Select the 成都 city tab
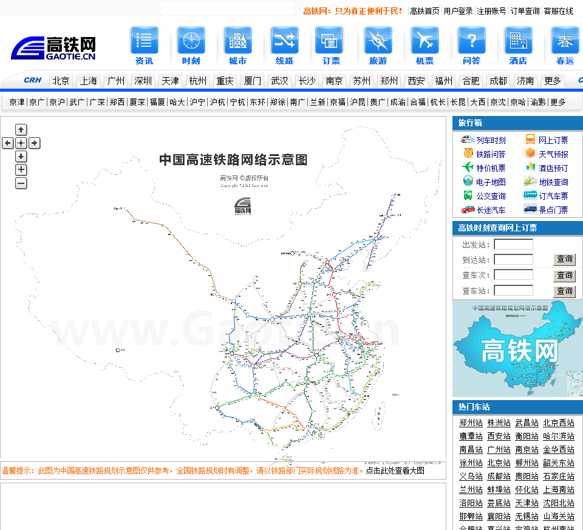The height and width of the screenshot is (530, 583). (x=498, y=81)
